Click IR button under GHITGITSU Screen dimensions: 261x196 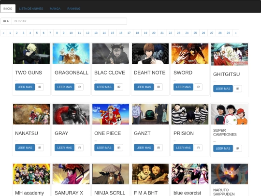tap(238, 89)
